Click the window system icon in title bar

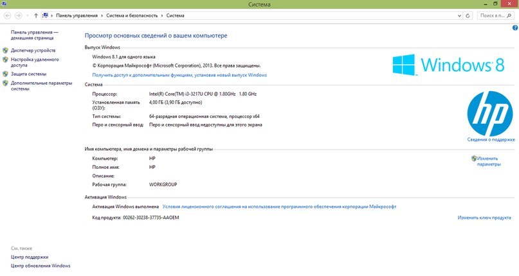tap(4, 4)
